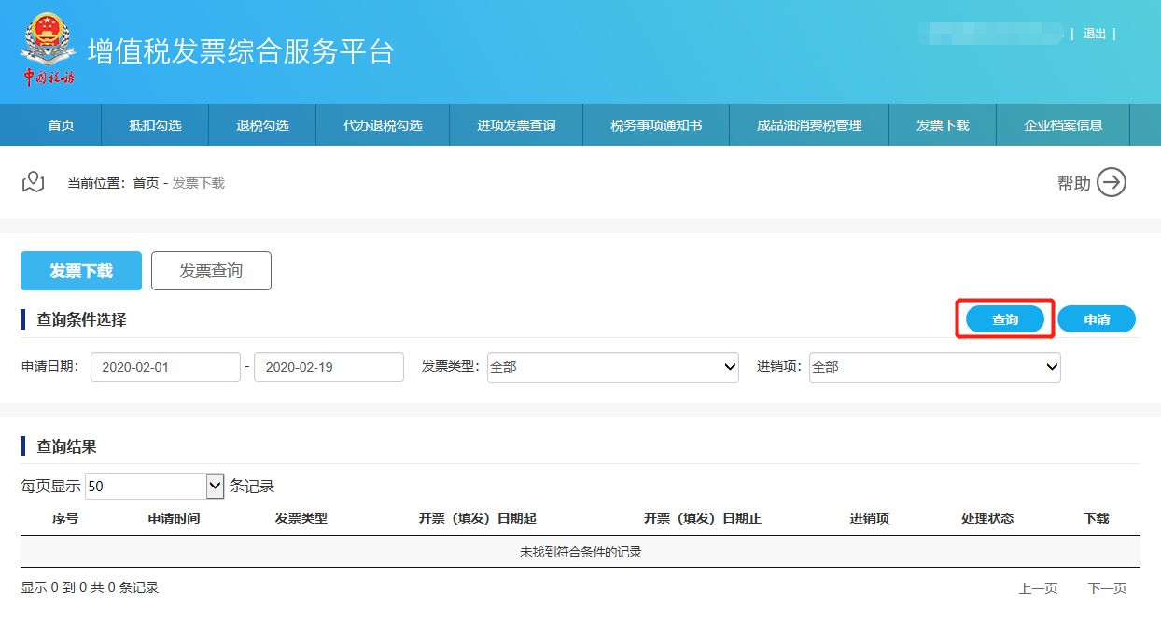Image resolution: width=1161 pixels, height=621 pixels.
Task: Go to 下一页 in the results pagination
Action: 1107,588
